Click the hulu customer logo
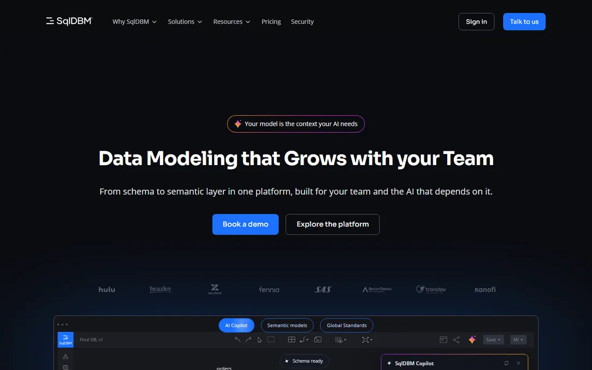The width and height of the screenshot is (592, 370). point(107,289)
